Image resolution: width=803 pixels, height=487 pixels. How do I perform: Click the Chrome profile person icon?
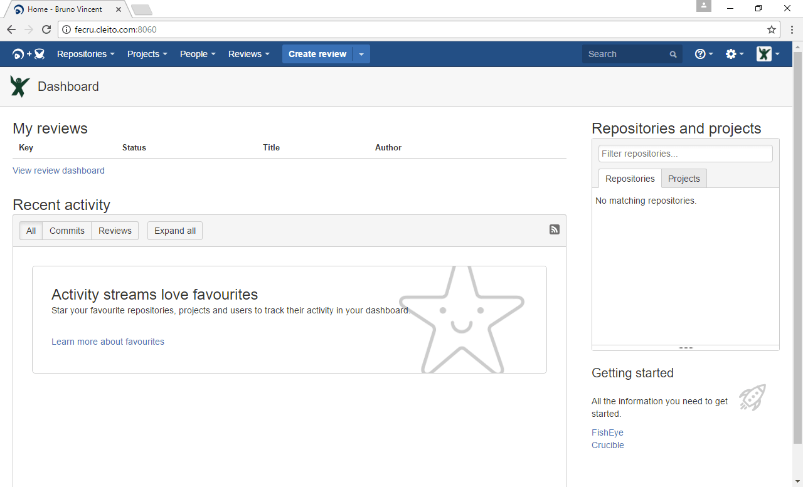(x=704, y=6)
